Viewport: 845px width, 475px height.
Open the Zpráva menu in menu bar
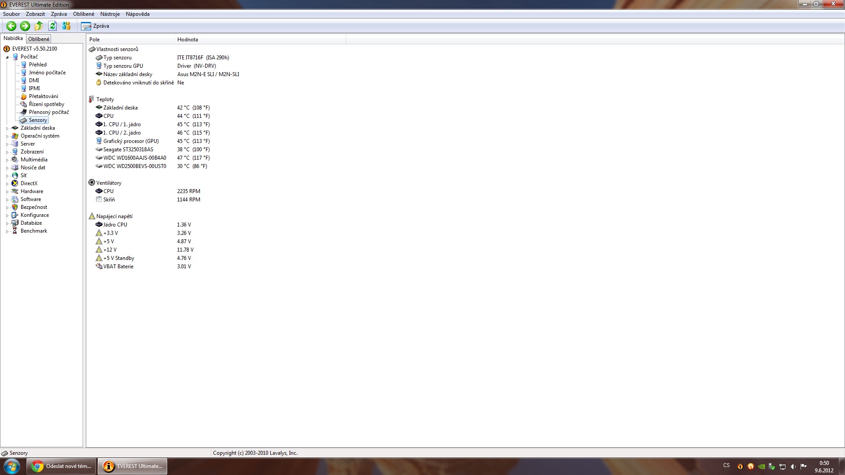coord(59,14)
